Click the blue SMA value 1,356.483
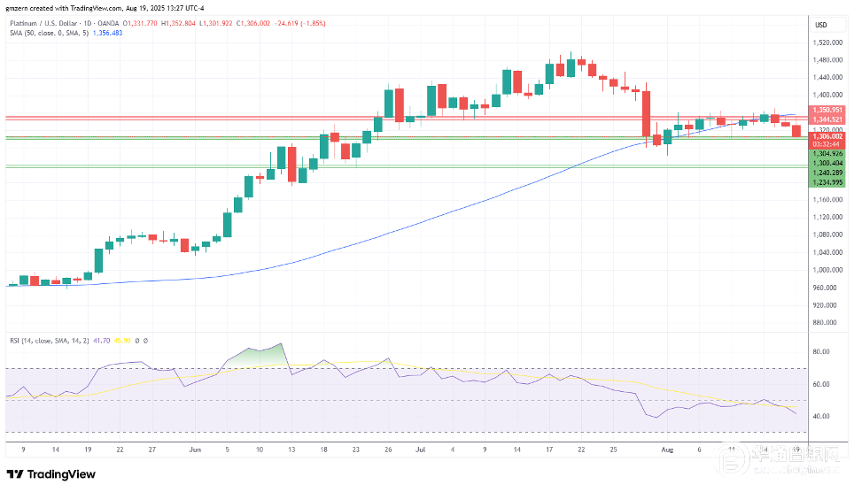 (108, 34)
